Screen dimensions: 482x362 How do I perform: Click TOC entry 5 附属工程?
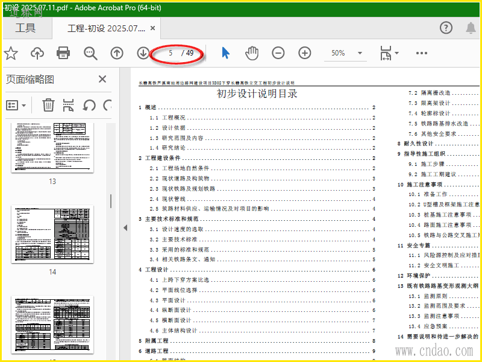[x=257, y=341]
